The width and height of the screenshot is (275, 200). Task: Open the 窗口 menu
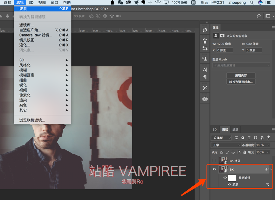point(54,3)
